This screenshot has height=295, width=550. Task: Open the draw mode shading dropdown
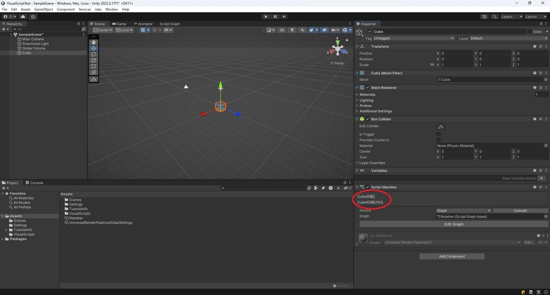click(x=271, y=30)
